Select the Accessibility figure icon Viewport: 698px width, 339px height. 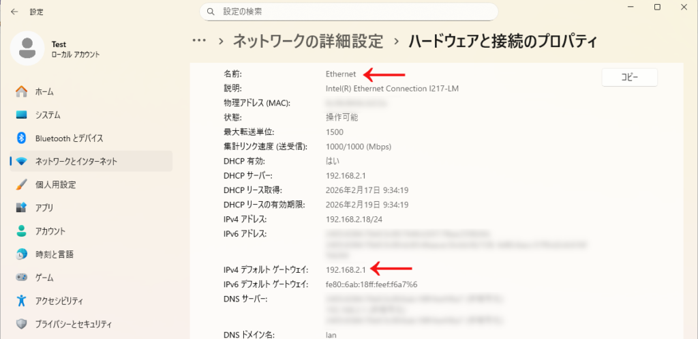pos(21,301)
